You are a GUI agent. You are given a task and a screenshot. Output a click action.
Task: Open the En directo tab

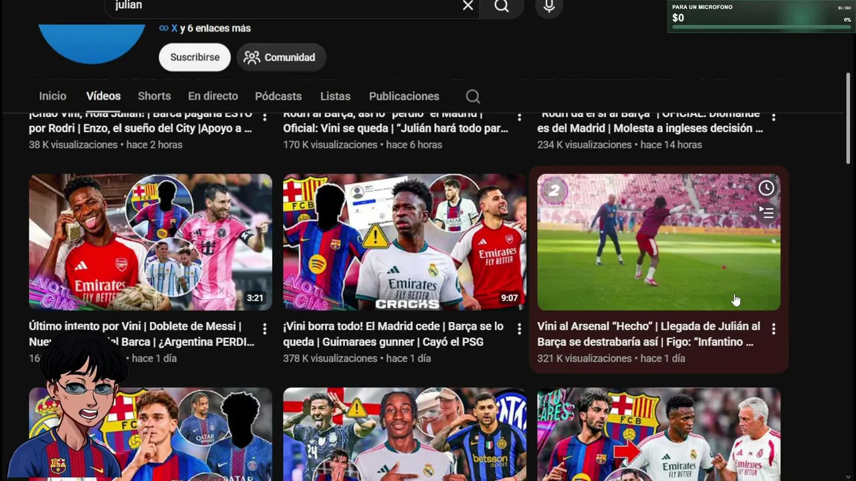[x=213, y=96]
